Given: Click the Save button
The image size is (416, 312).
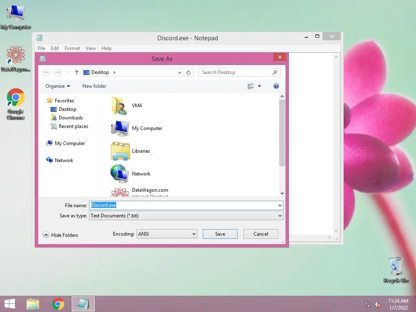Looking at the screenshot, I should (x=220, y=234).
